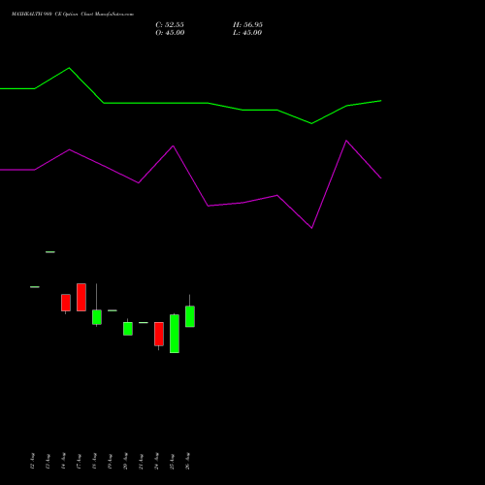Click the purple line's highest peak near right

(346, 141)
